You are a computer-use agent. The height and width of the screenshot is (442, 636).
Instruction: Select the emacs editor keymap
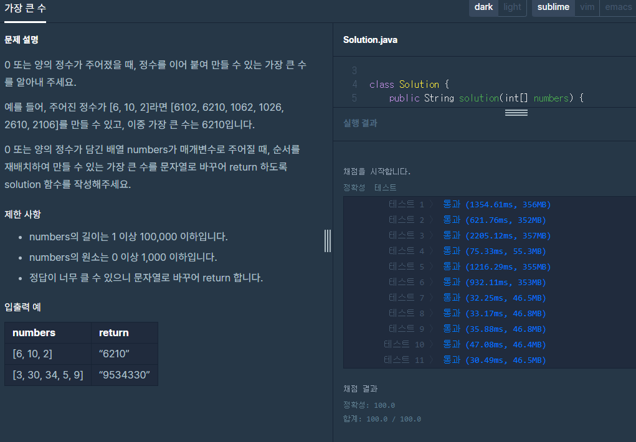tap(618, 7)
